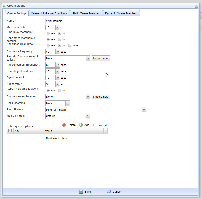The height and width of the screenshot is (199, 202).
Task: Open the Ring Strategy dropdown
Action: tap(144, 110)
